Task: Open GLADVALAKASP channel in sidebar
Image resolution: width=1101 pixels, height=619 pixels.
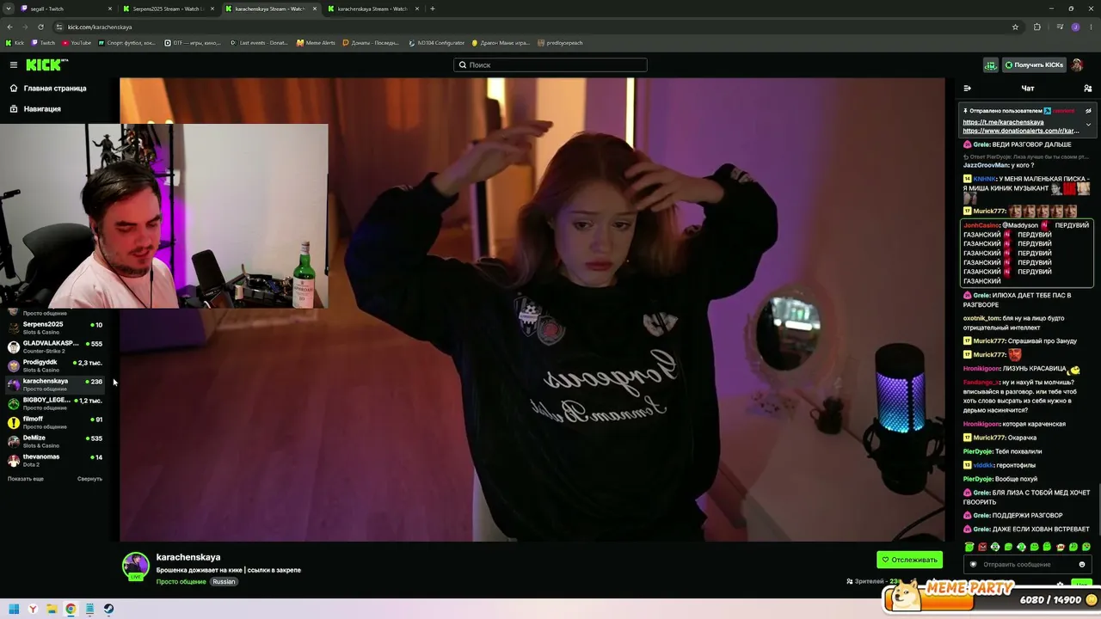Action: (55, 346)
